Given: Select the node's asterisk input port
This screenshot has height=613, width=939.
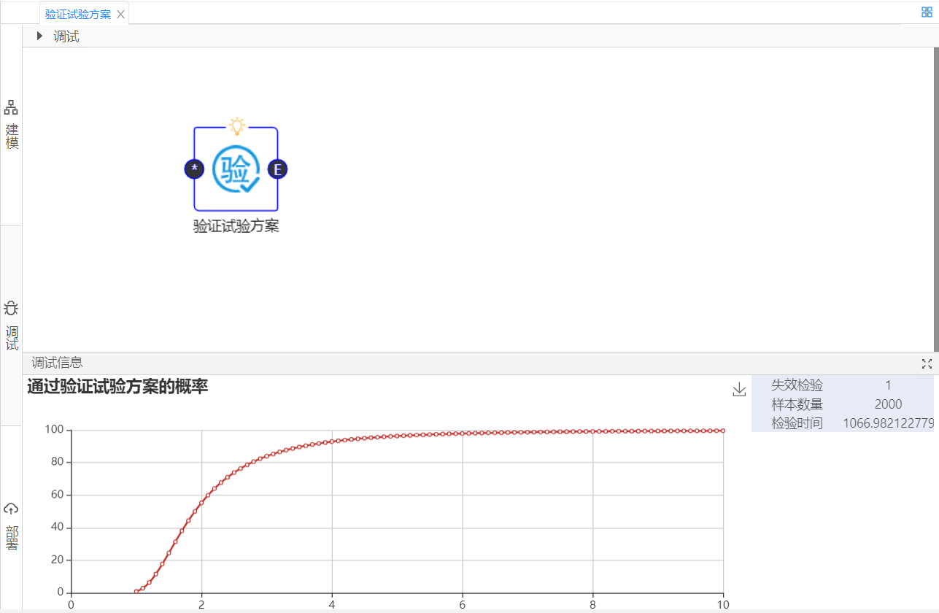Looking at the screenshot, I should pyautogui.click(x=194, y=169).
